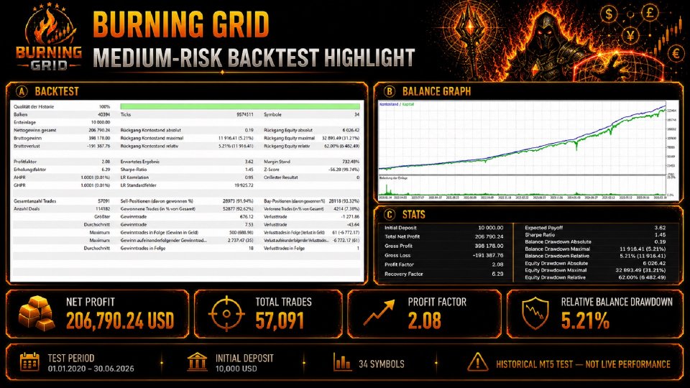
Task: Click the circled C badge beside Stats
Action: tap(389, 215)
